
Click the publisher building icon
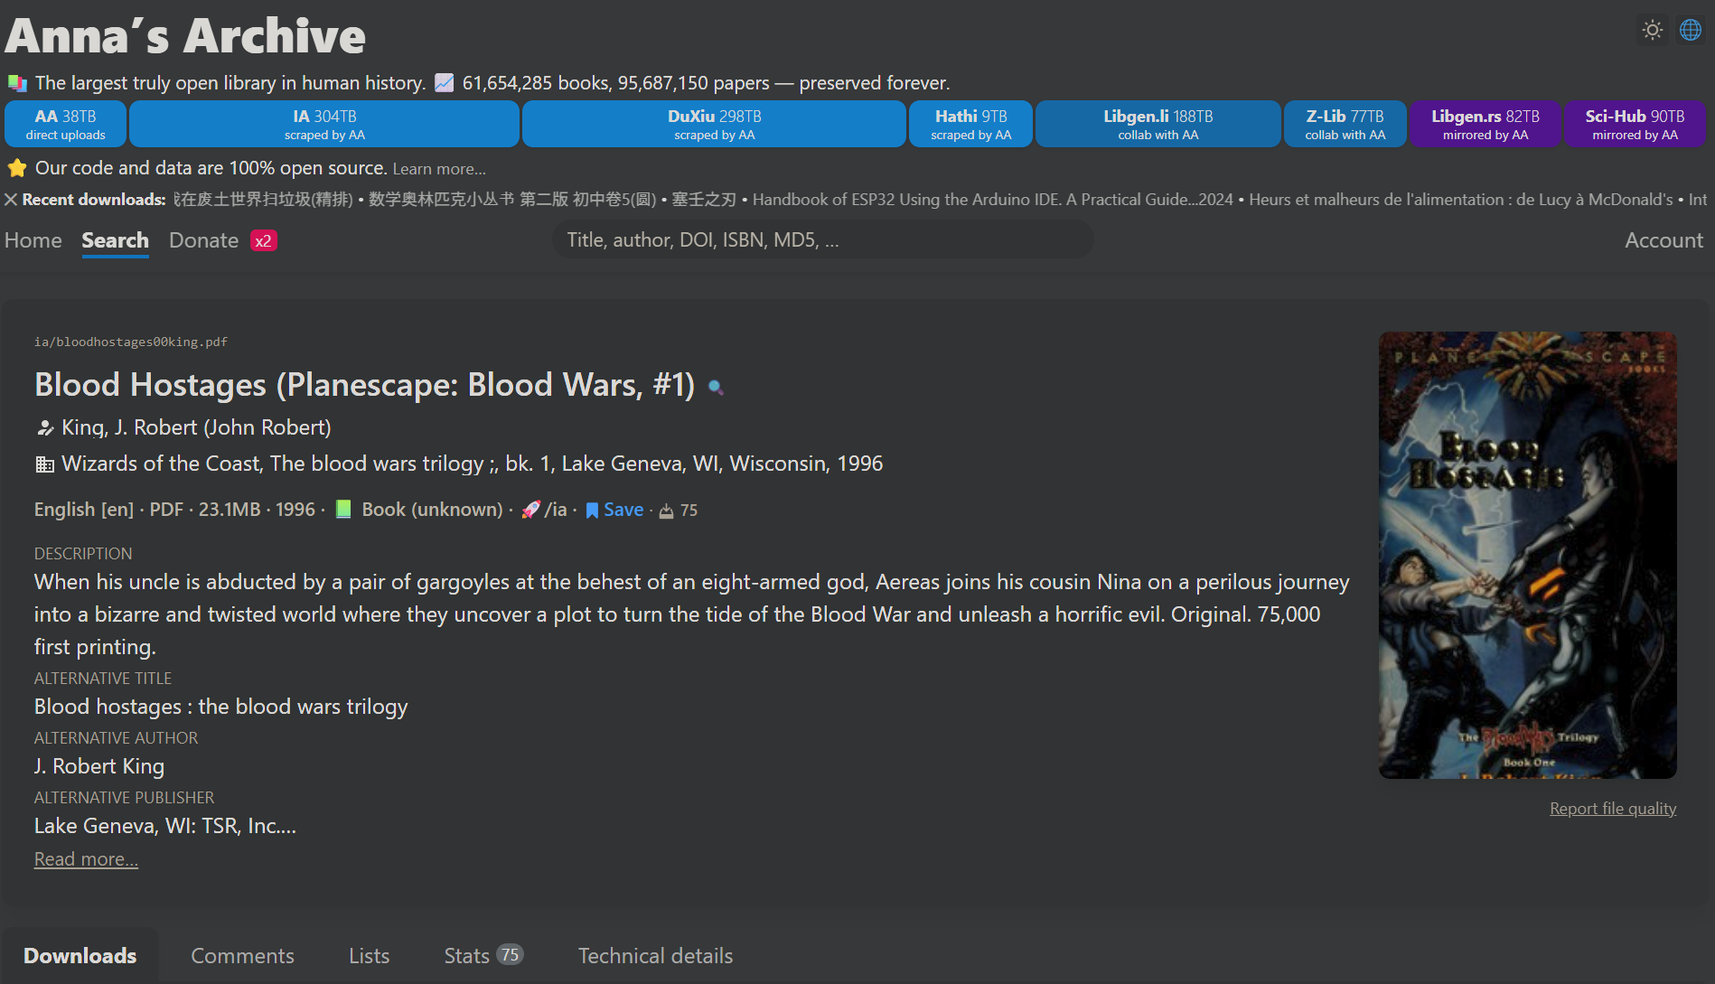(44, 464)
